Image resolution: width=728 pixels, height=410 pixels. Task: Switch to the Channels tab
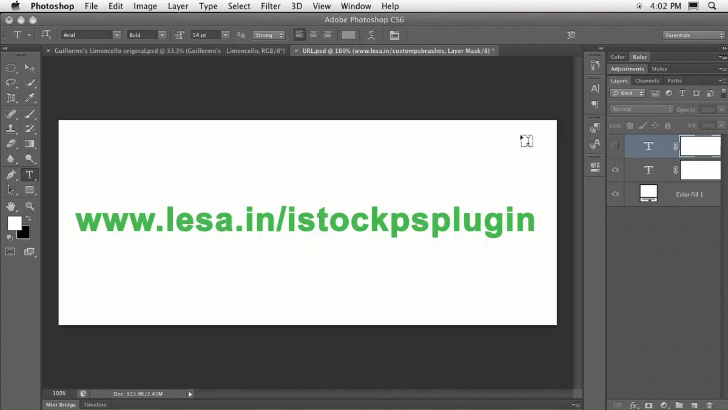point(647,81)
